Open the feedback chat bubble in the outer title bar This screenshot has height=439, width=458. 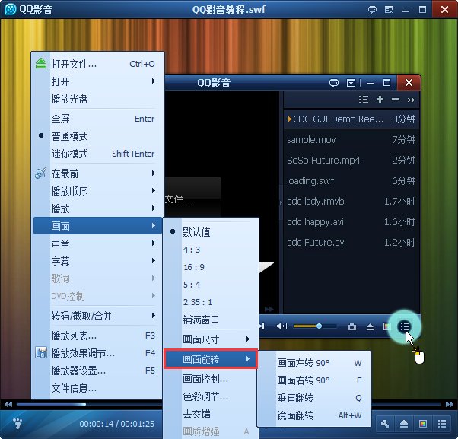pyautogui.click(x=372, y=10)
